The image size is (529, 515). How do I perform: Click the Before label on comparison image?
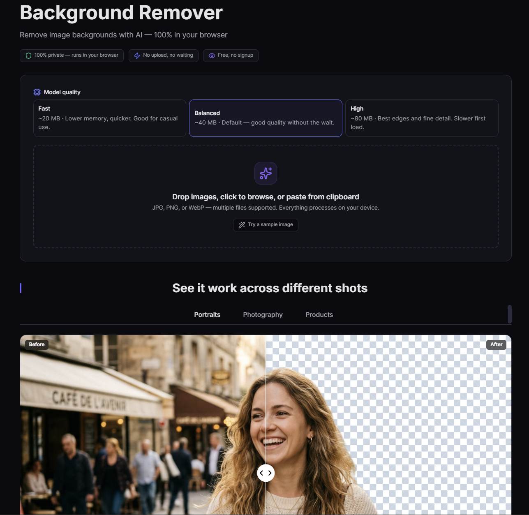pos(37,344)
